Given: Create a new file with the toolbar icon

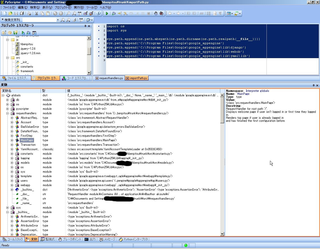Looking at the screenshot, I should (5, 13).
